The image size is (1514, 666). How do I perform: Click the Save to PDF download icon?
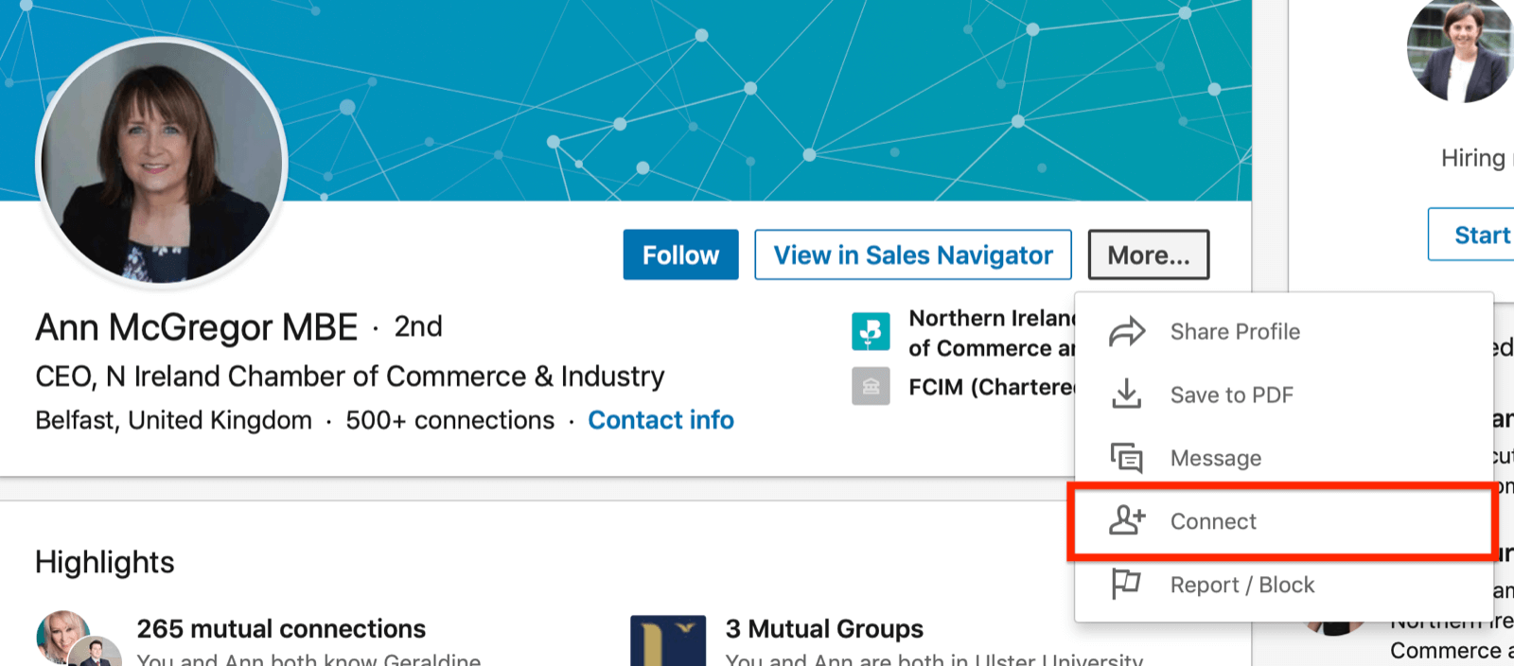(x=1126, y=394)
